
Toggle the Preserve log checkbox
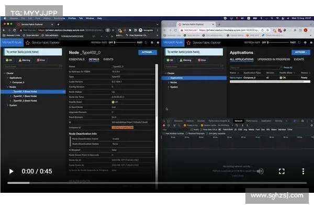(185, 125)
